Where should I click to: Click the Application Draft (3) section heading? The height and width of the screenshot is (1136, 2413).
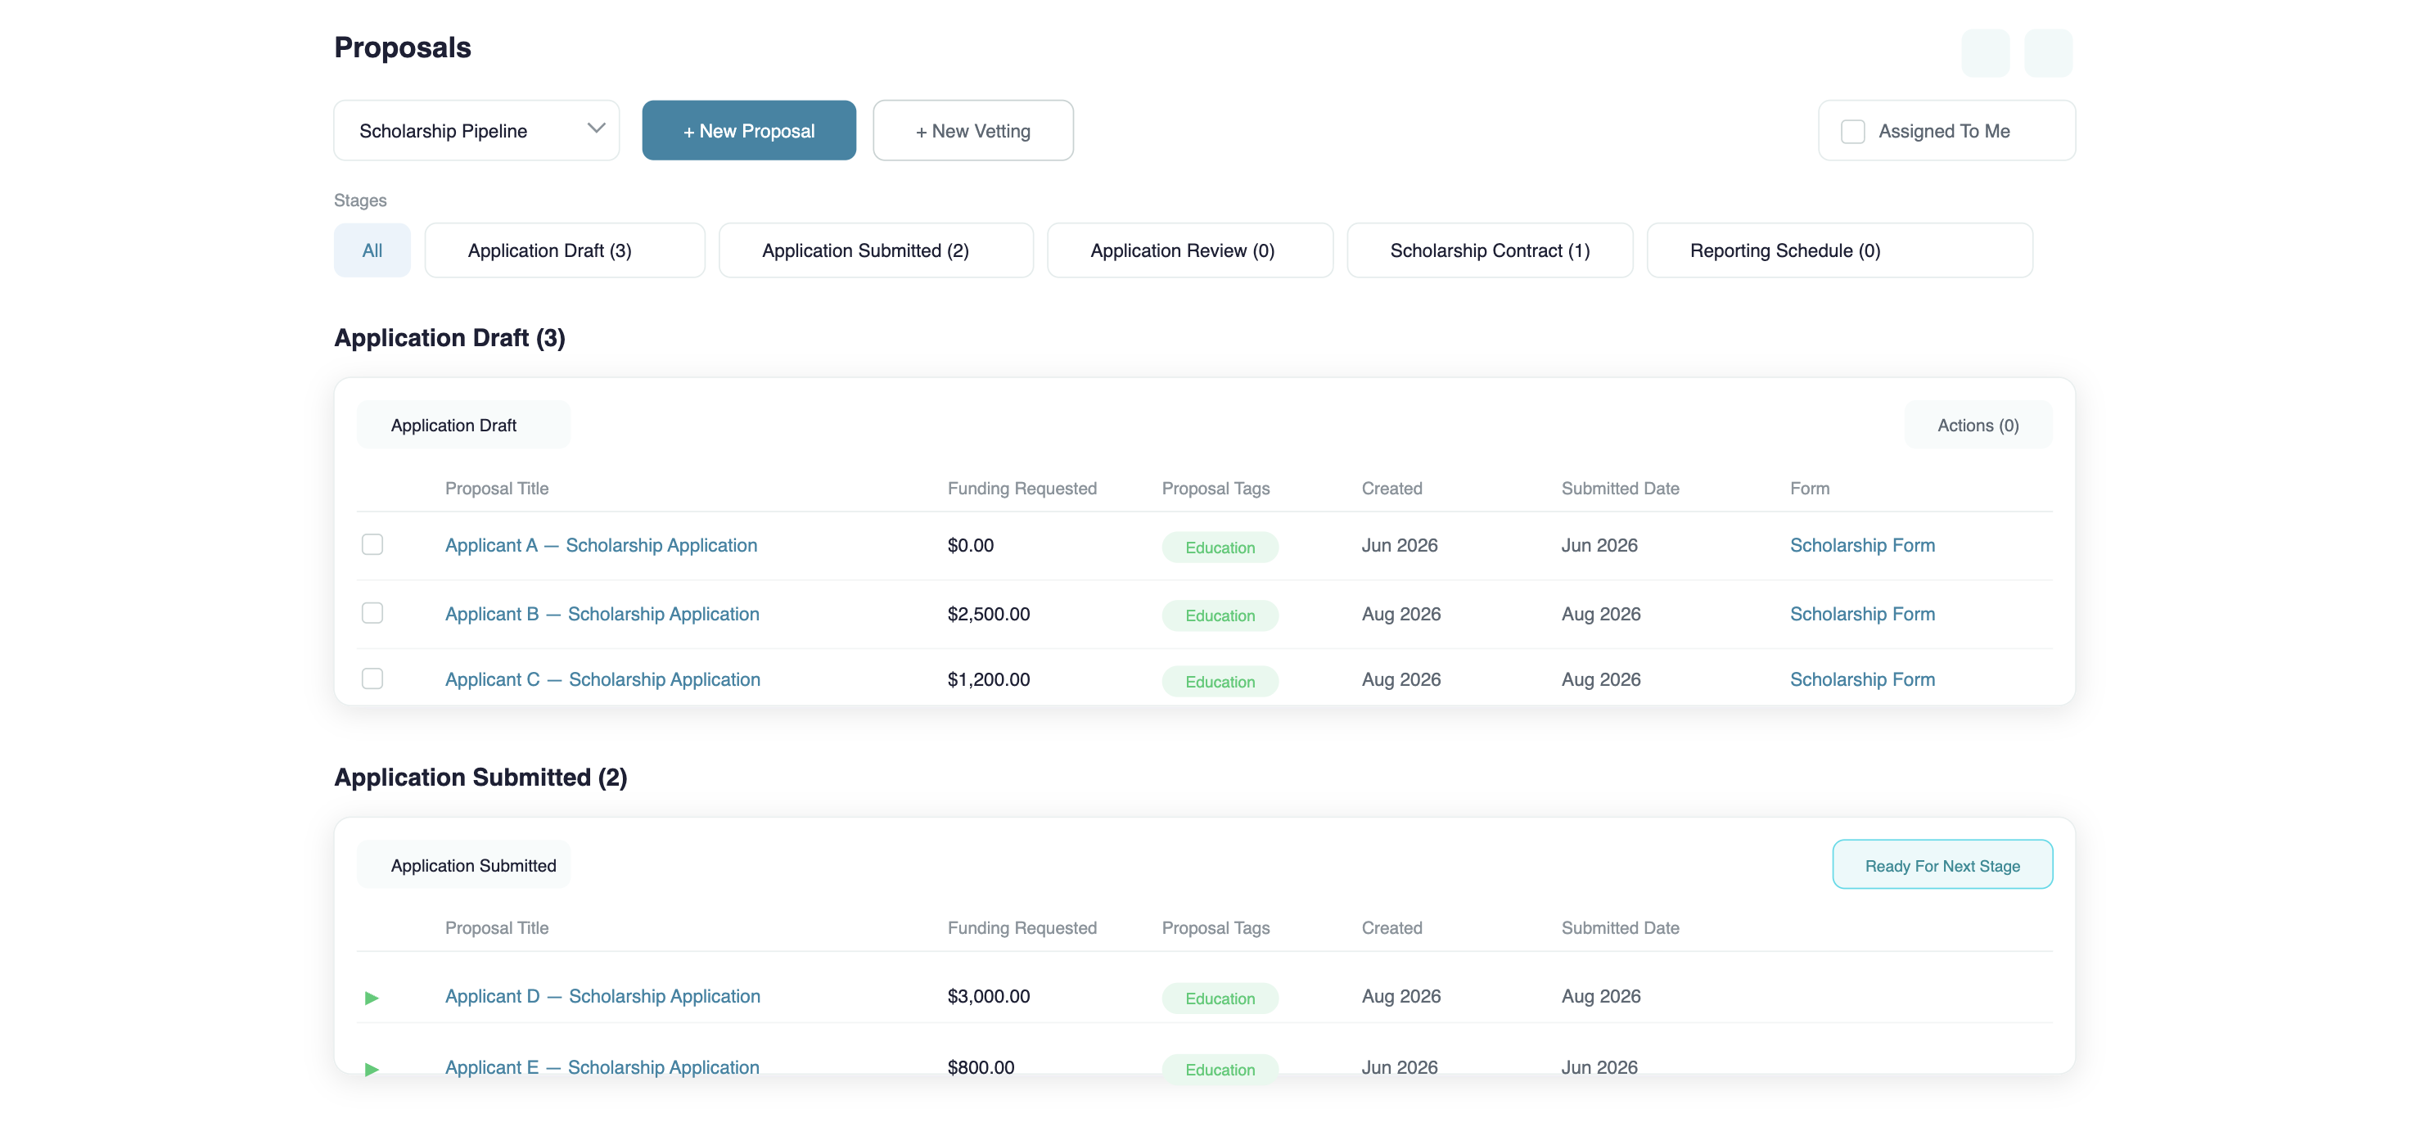click(x=449, y=338)
